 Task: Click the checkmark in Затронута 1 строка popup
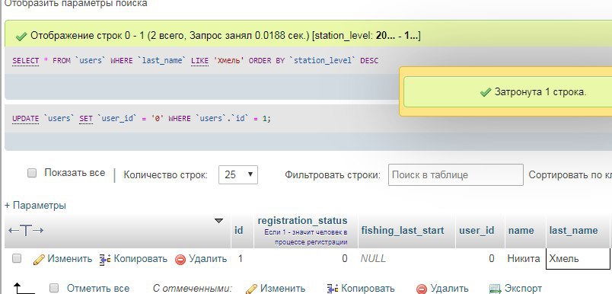pyautogui.click(x=486, y=92)
